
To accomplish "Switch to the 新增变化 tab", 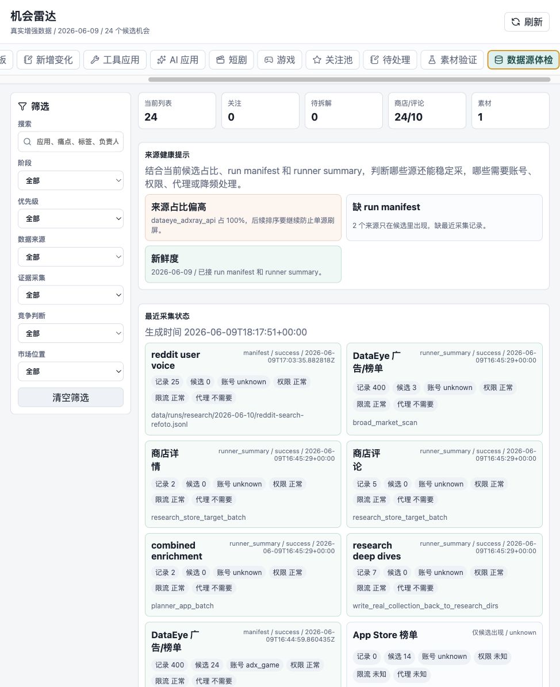I will point(48,60).
